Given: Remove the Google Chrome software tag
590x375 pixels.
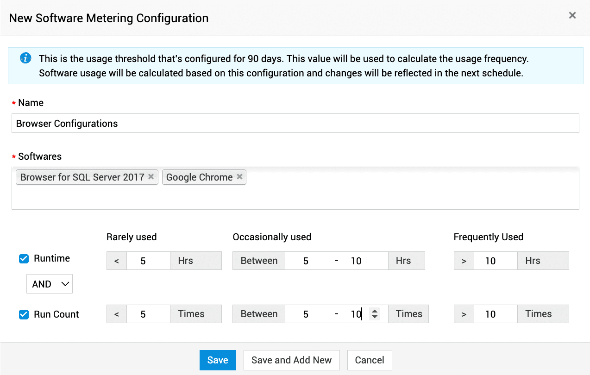Looking at the screenshot, I should 239,177.
